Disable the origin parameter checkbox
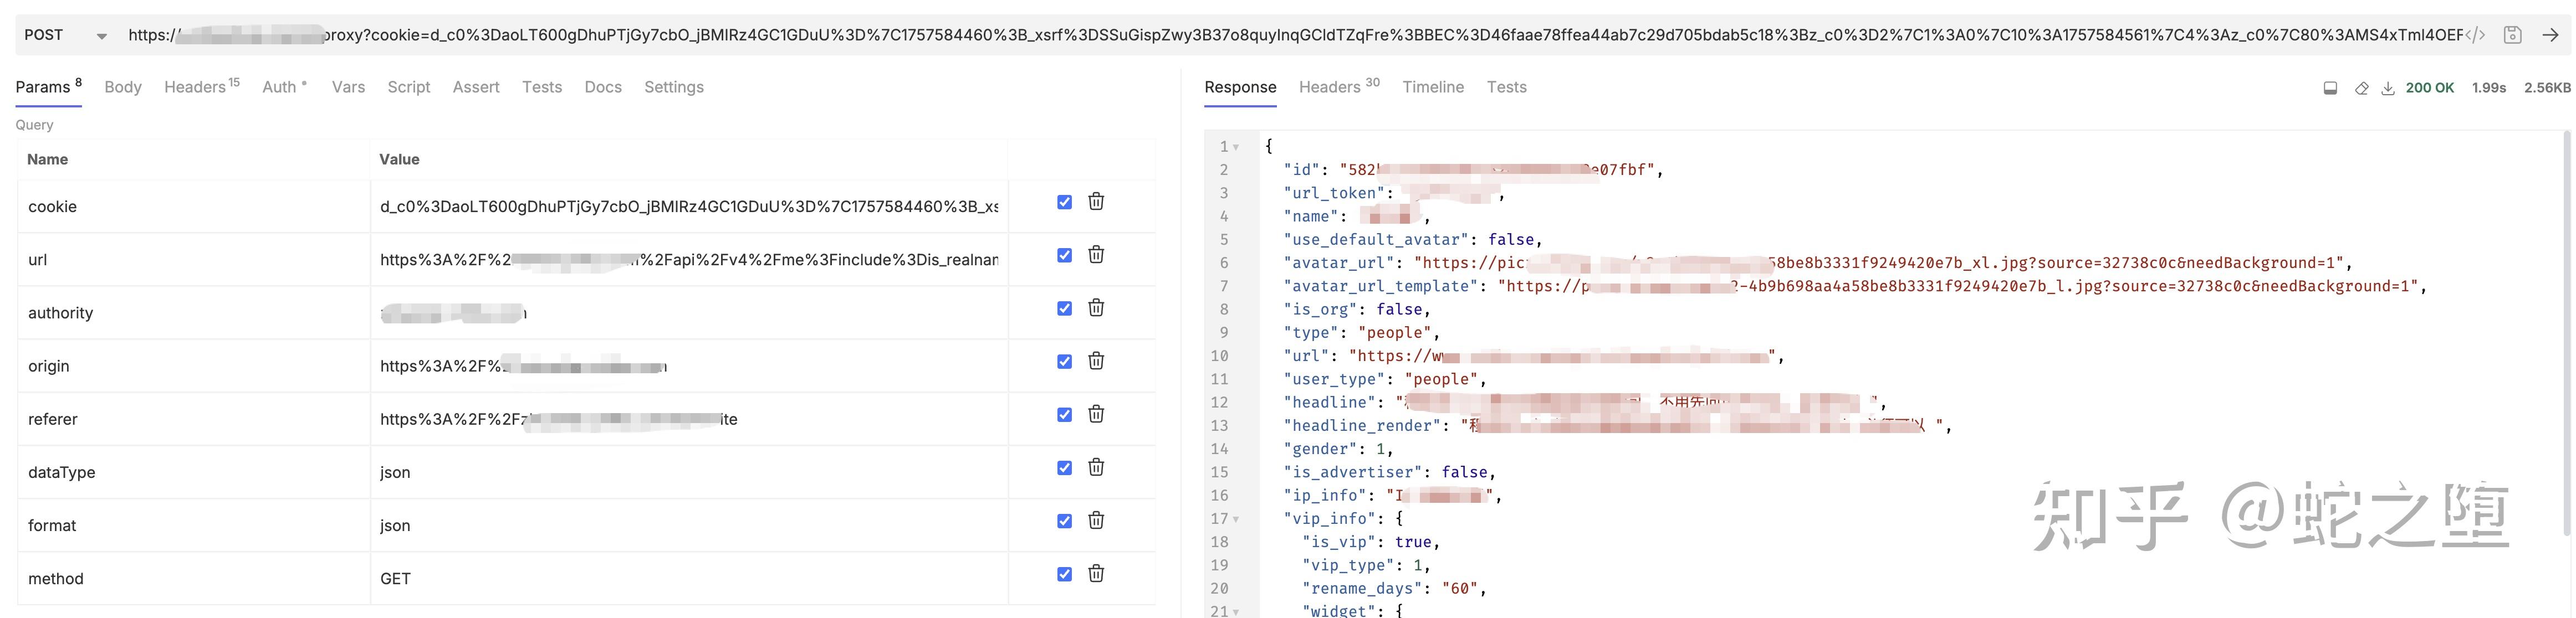Screen dimensions: 2576x618 point(1064,362)
